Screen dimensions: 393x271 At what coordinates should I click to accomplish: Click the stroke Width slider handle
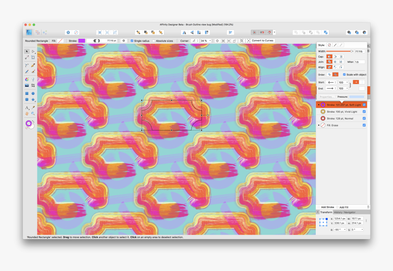tap(351, 51)
